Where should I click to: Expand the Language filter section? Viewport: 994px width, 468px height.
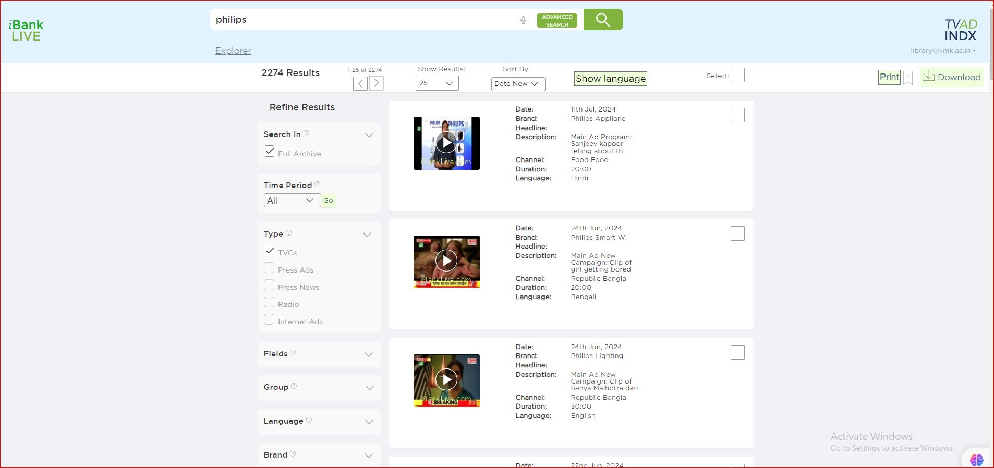coord(369,422)
